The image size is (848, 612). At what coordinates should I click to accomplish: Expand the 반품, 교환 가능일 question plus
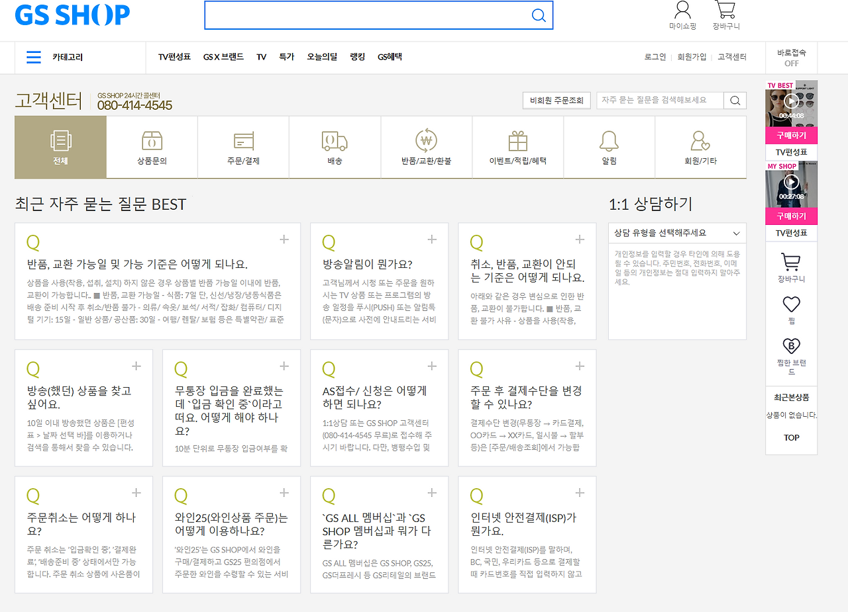(284, 240)
